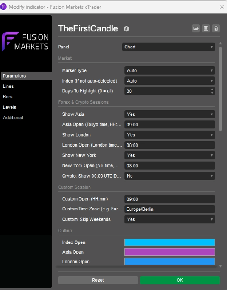This screenshot has height=290, width=227.
Task: Pick the London Open blue color swatch
Action: click(170, 262)
